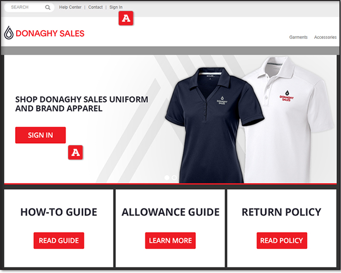Click the LEARN MORE button

[x=170, y=241]
